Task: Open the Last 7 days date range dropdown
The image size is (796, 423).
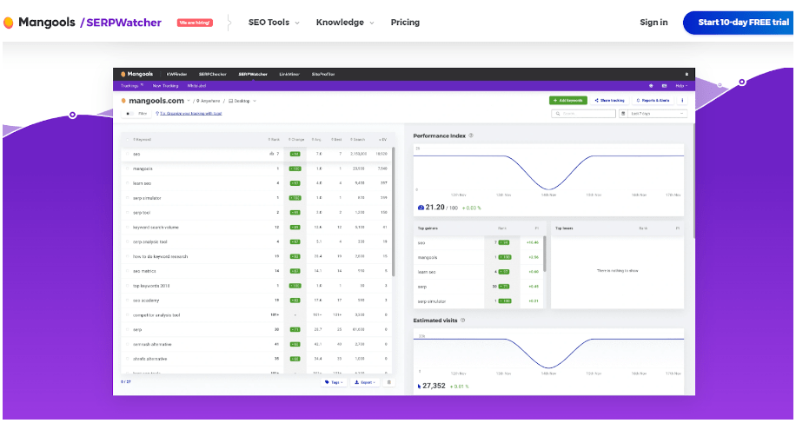Action: (653, 114)
